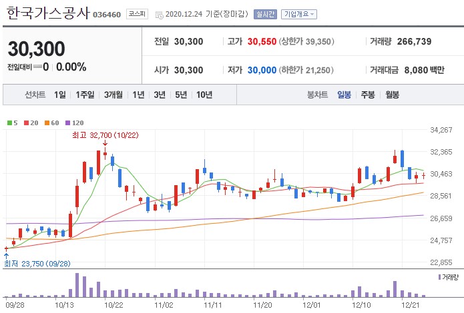Select the 1일 line chart tab
Screen dimensions: 464x313
(x=60, y=95)
